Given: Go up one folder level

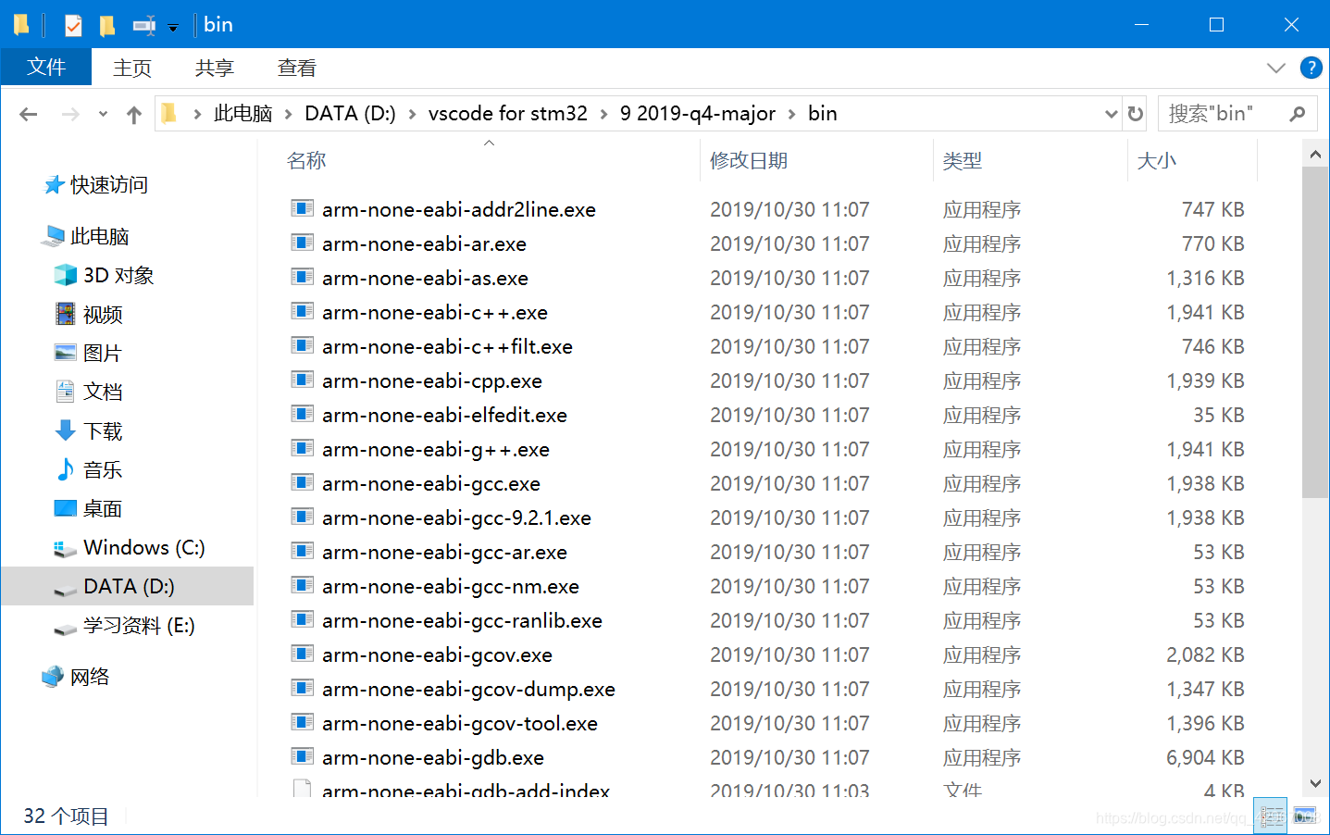Looking at the screenshot, I should [134, 114].
